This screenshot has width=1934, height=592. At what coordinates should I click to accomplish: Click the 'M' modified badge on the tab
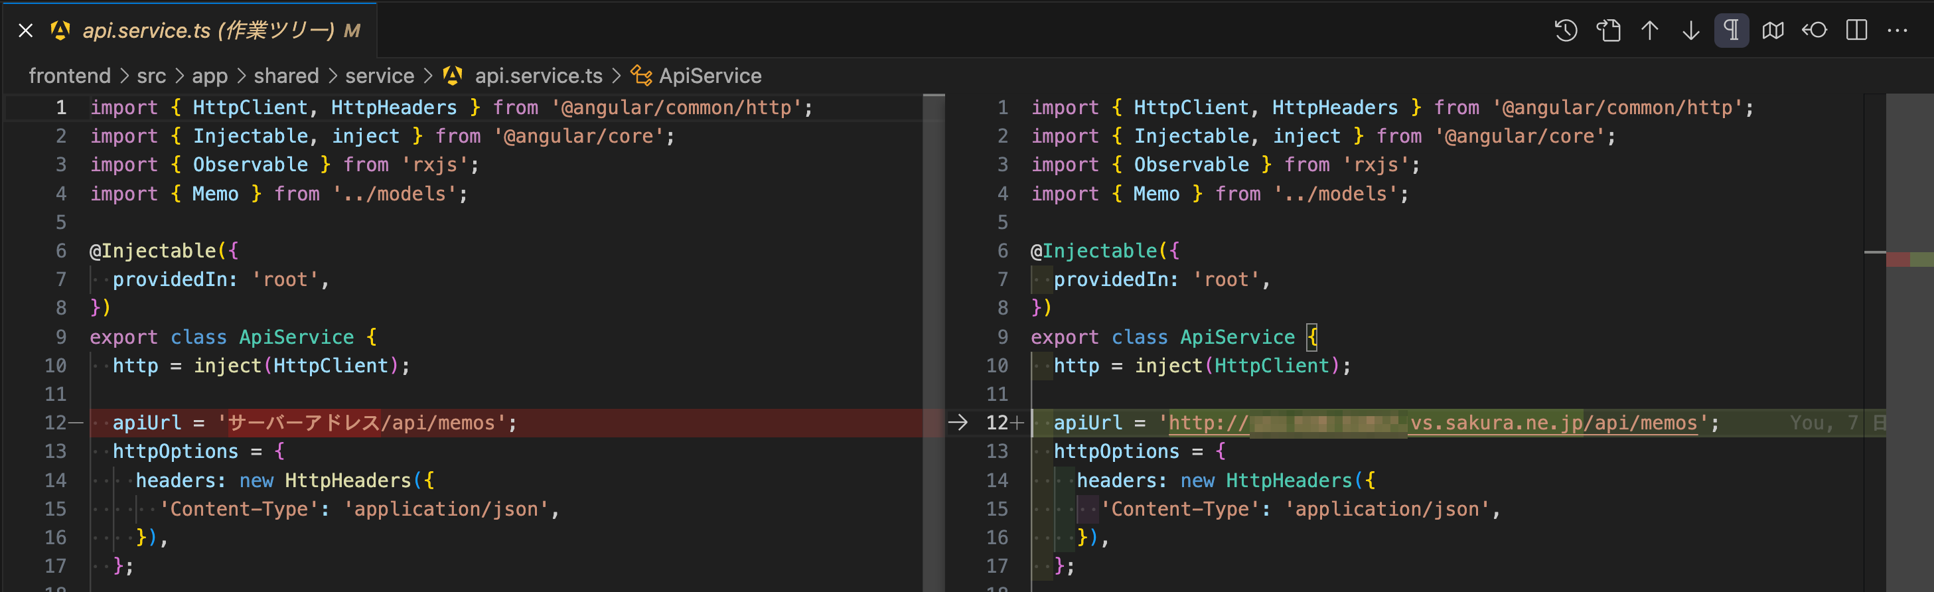point(351,31)
